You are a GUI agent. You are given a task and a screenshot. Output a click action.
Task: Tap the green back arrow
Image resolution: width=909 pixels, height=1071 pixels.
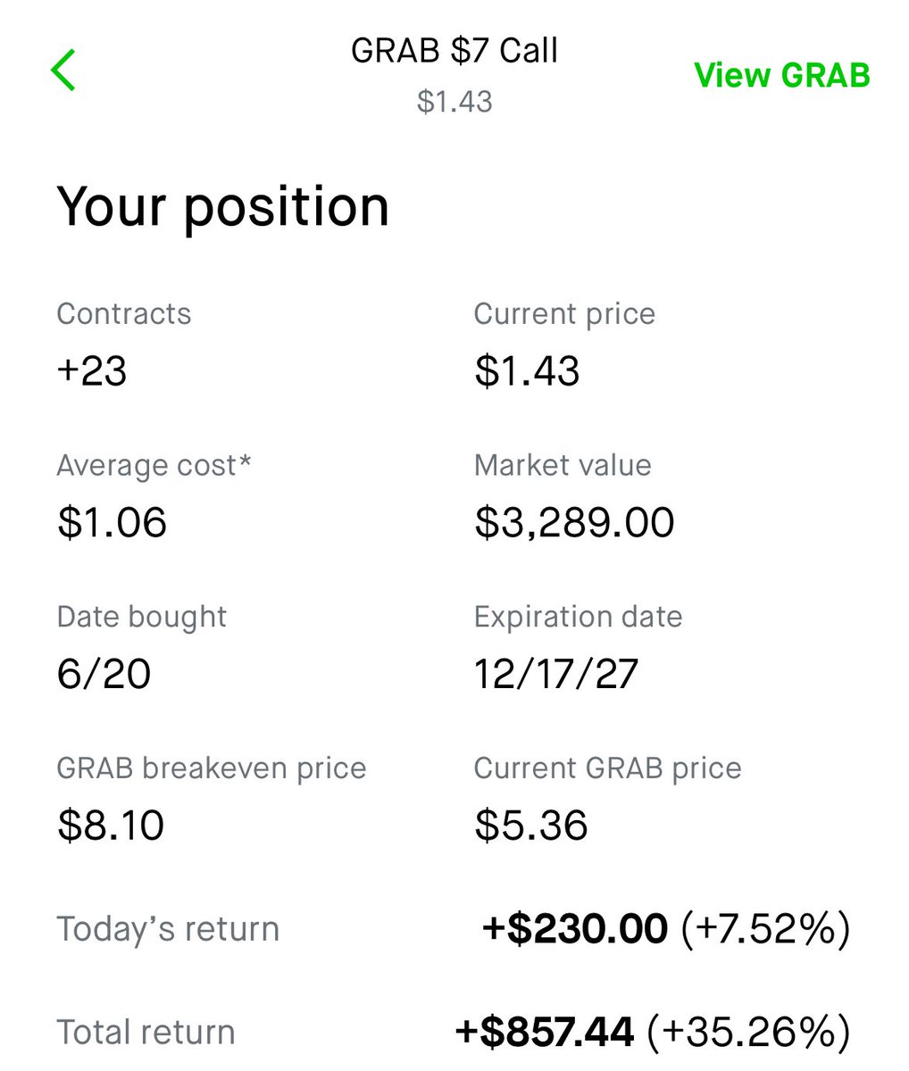(x=63, y=71)
